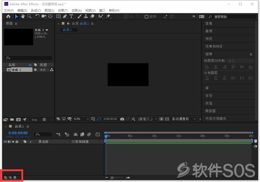Open the (自定义..) resolution dropdown
The width and height of the screenshot is (260, 182).
pos(147,119)
